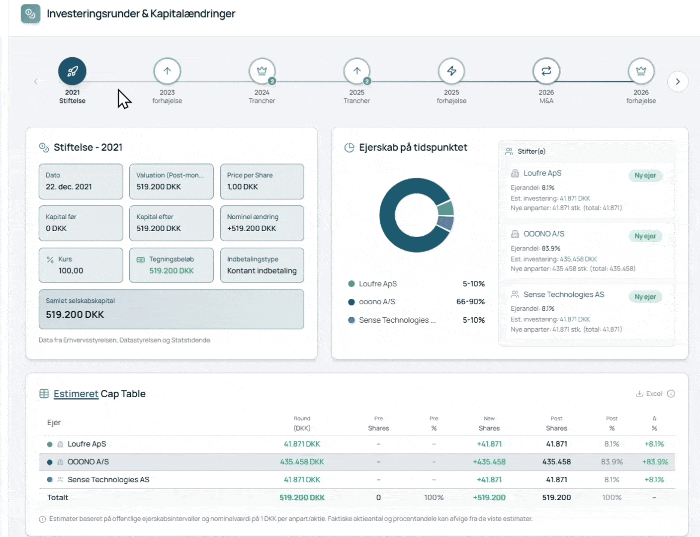This screenshot has height=537, width=700.
Task: Click the 2026 M&A swap-arrows icon
Action: [546, 71]
